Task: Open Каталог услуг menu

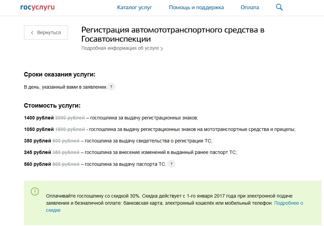Action: (x=134, y=7)
